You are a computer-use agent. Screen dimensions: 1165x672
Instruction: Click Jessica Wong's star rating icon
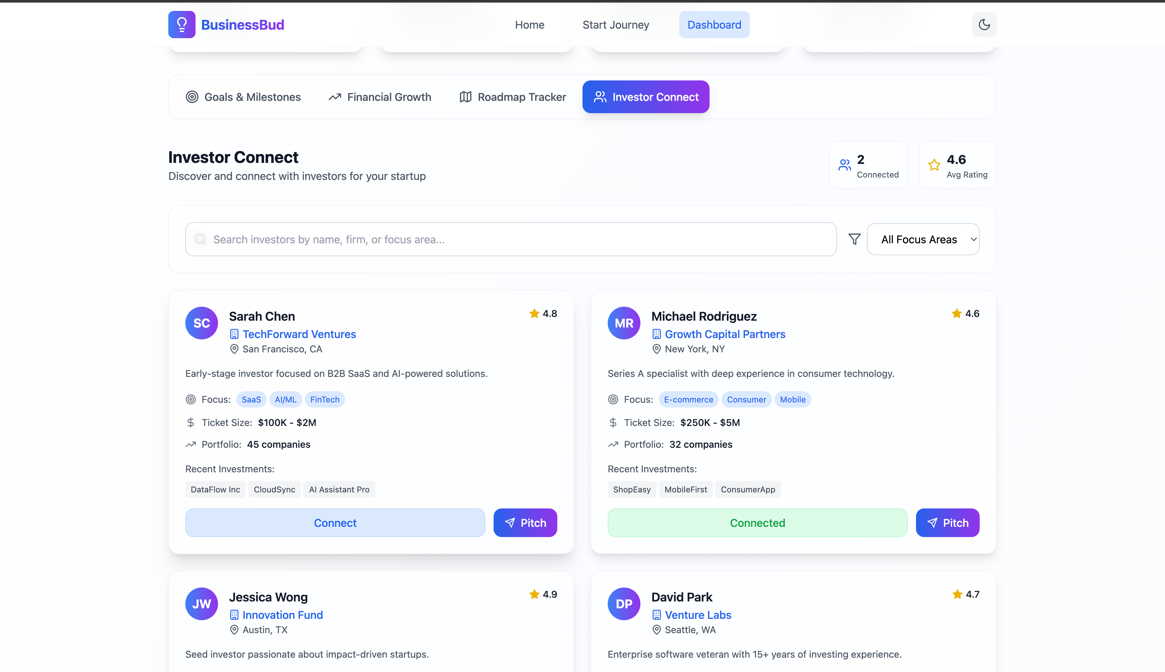(x=534, y=594)
